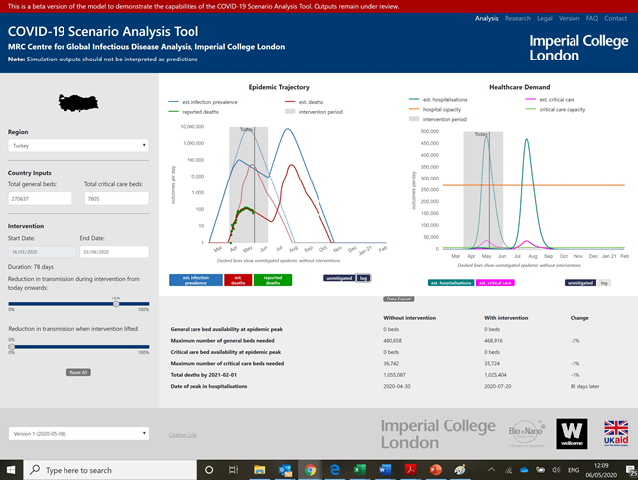This screenshot has width=638, height=480.
Task: Toggle est. infection prevalence series
Action: pos(194,281)
